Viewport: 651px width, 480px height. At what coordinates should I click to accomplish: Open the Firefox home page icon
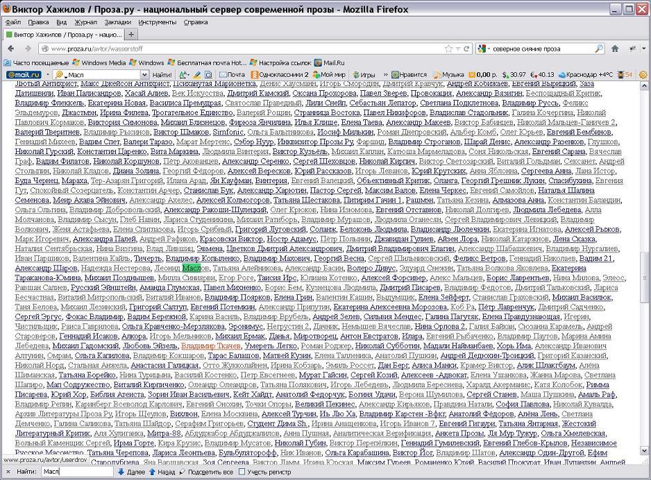pos(614,49)
